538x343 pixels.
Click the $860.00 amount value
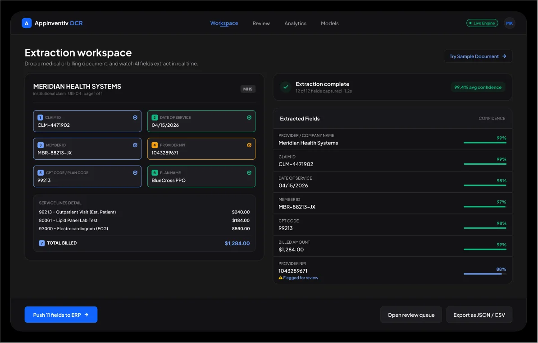tap(241, 228)
